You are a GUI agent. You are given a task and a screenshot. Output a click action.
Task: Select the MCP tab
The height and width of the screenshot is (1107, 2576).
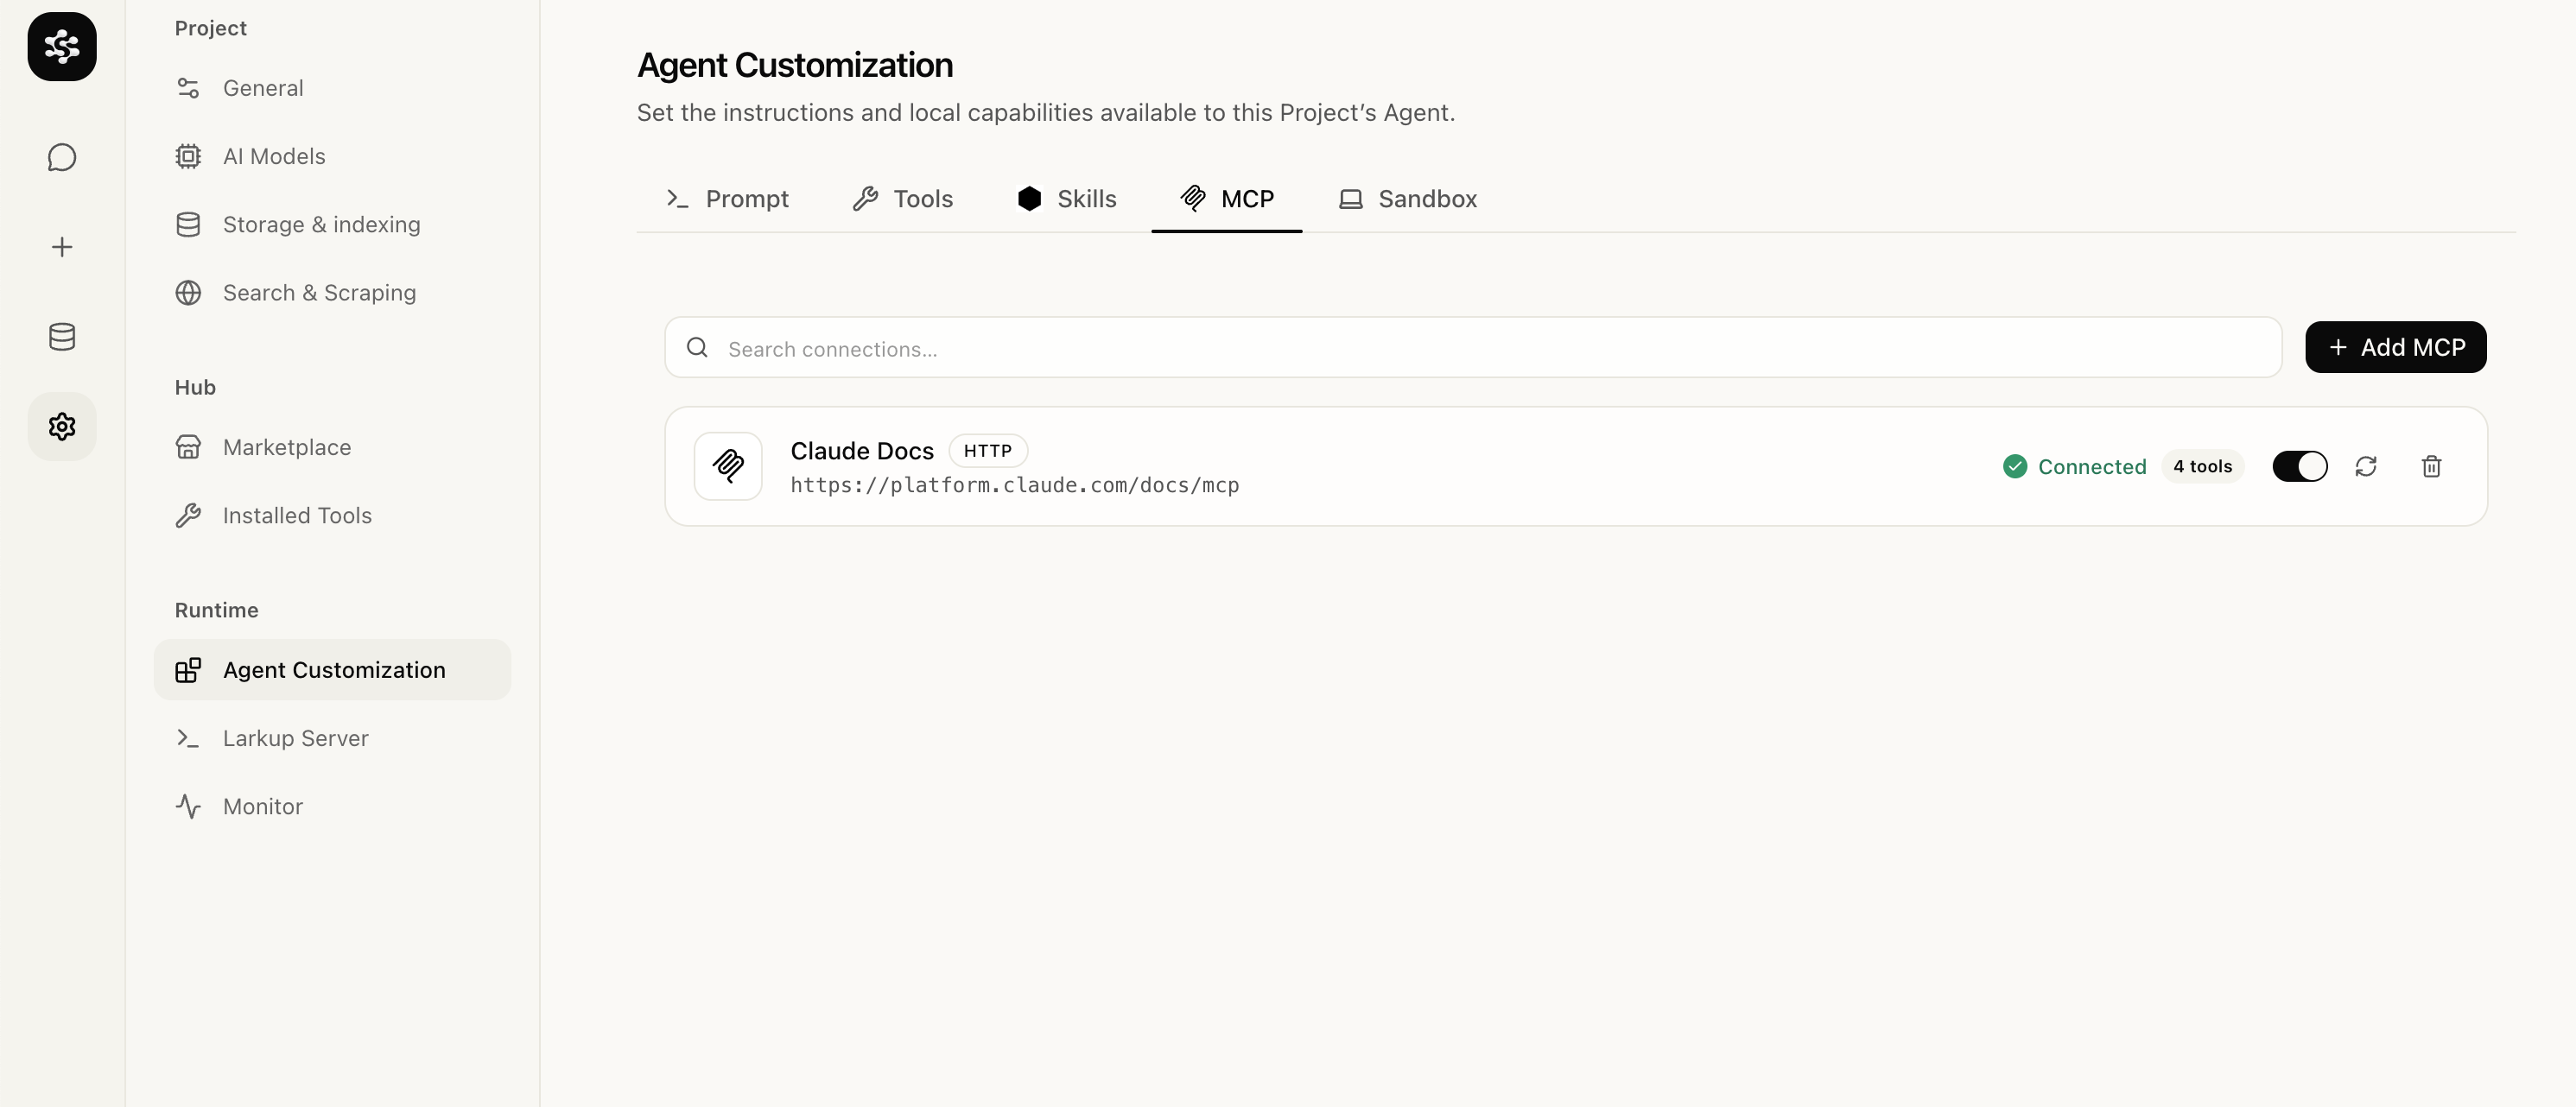(1227, 199)
